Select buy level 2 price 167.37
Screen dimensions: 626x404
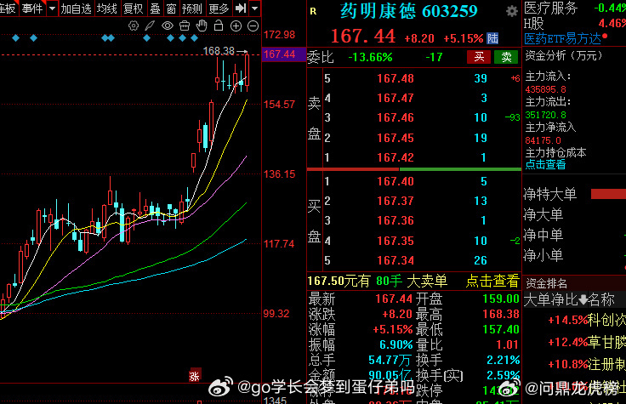tap(396, 201)
